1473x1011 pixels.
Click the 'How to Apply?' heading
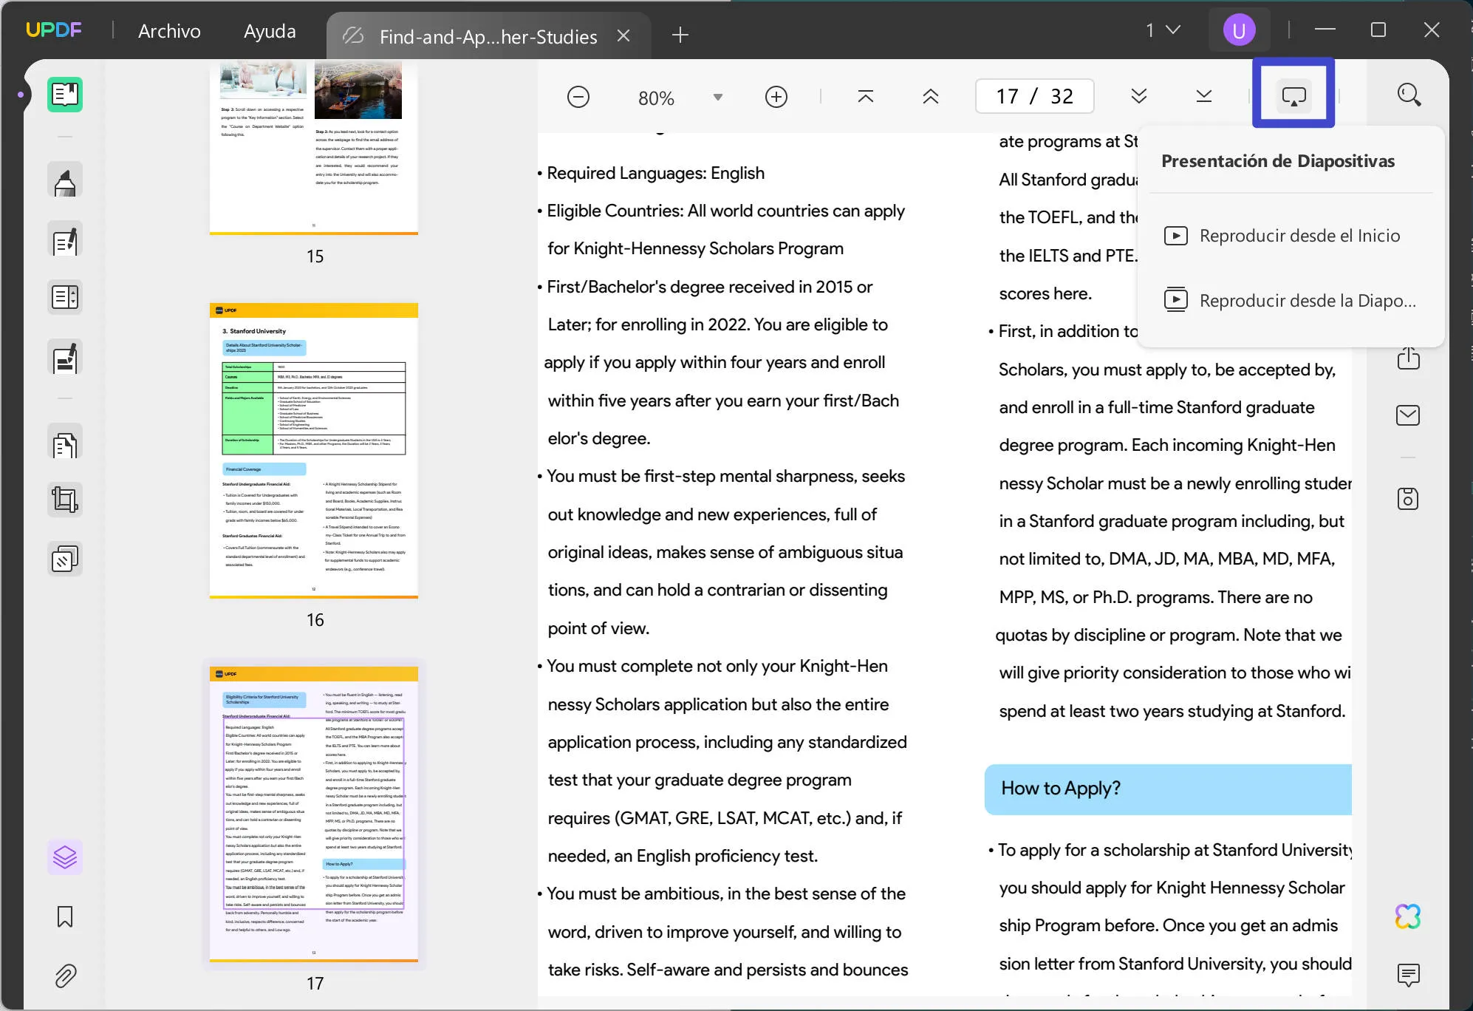[x=1061, y=789]
